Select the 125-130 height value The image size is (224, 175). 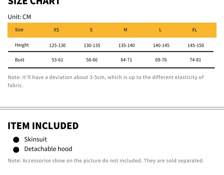pos(57,46)
